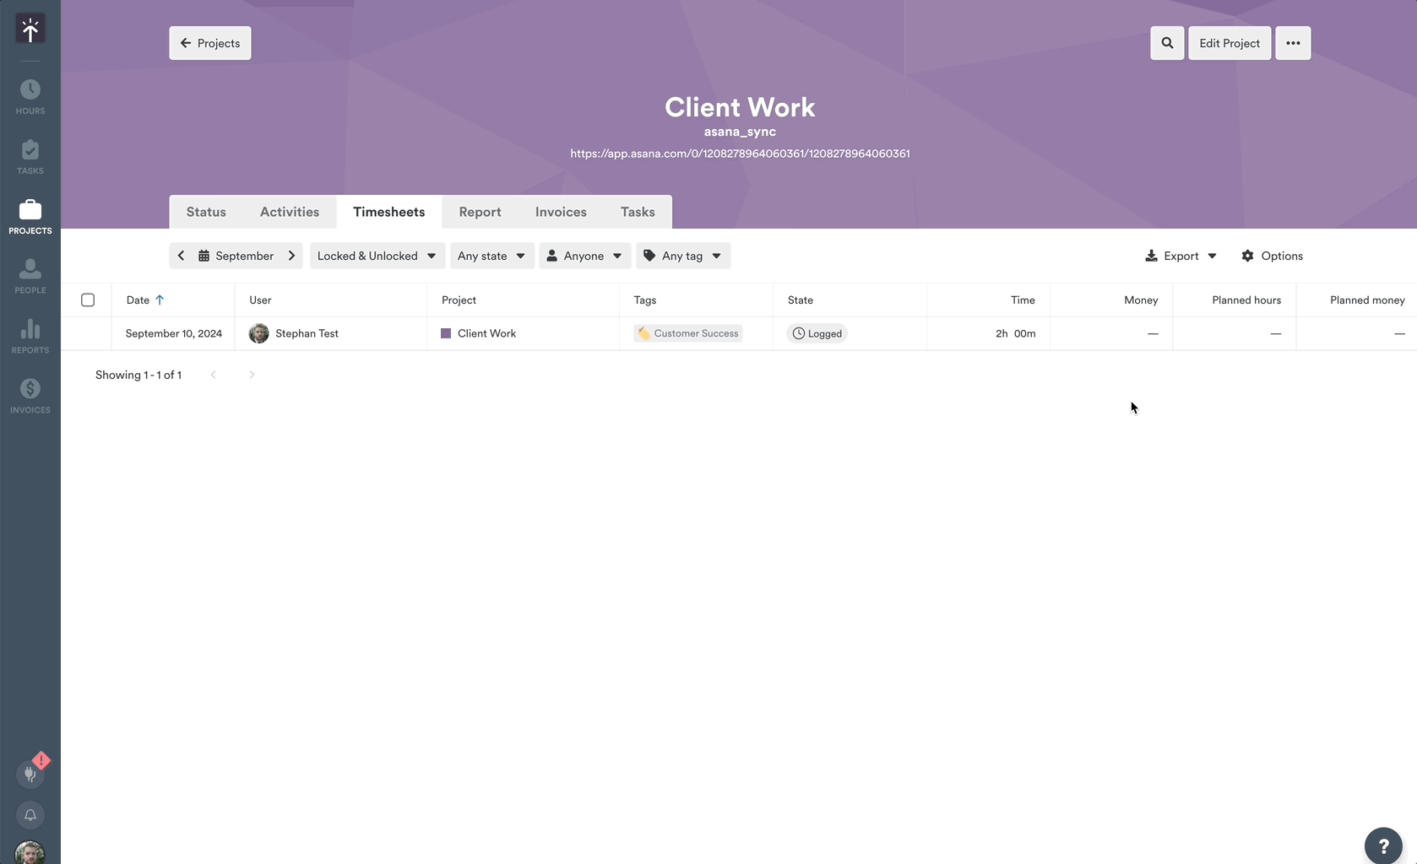Click the Logged state badge

pyautogui.click(x=817, y=333)
